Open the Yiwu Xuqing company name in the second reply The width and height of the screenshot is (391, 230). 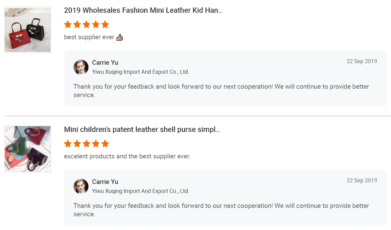pos(141,191)
